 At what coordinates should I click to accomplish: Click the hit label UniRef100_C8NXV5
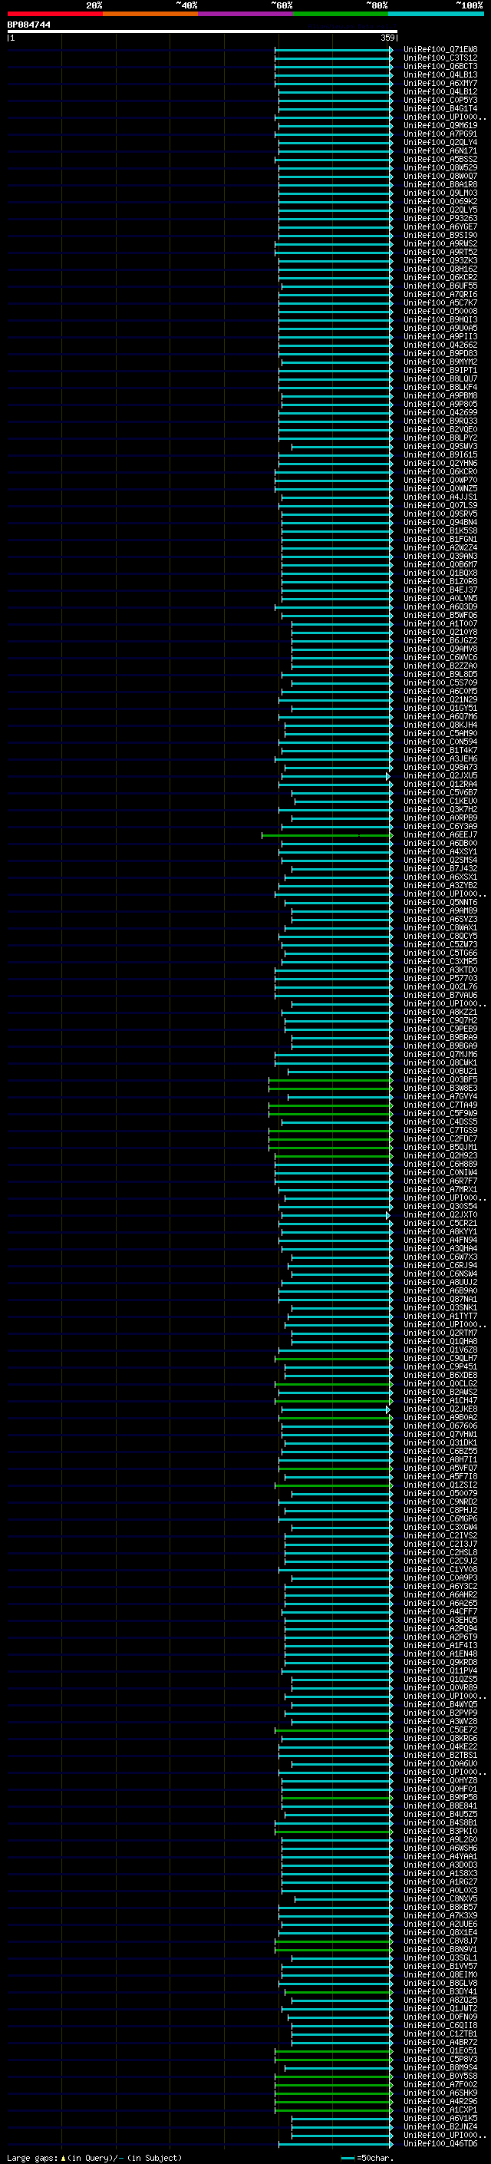tap(440, 1898)
